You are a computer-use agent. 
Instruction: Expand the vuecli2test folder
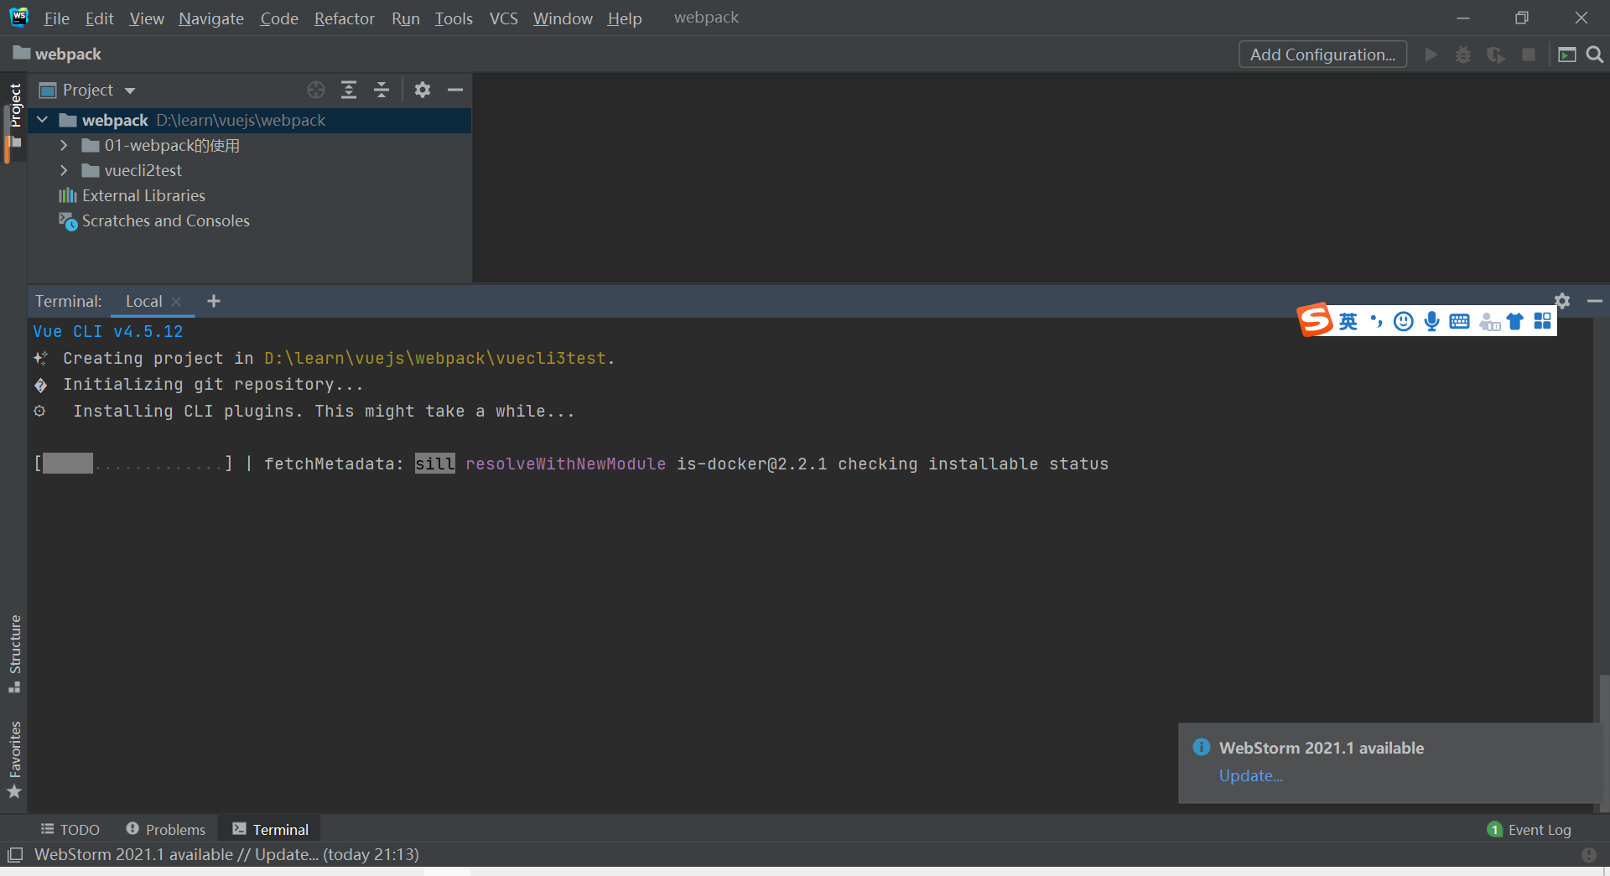[x=64, y=170]
